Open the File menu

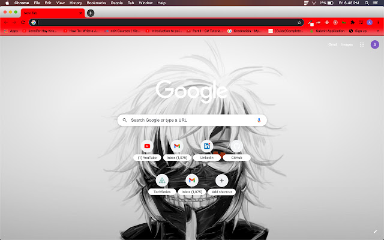click(37, 3)
